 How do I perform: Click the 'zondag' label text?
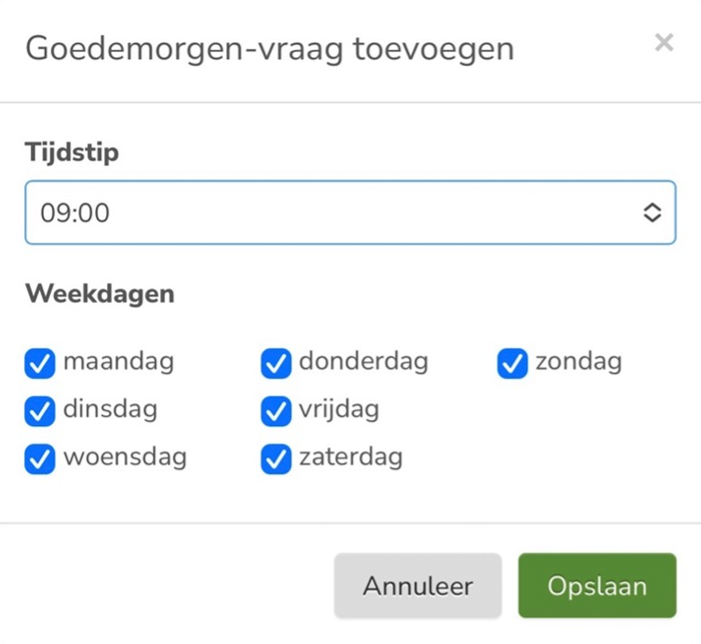tap(579, 362)
